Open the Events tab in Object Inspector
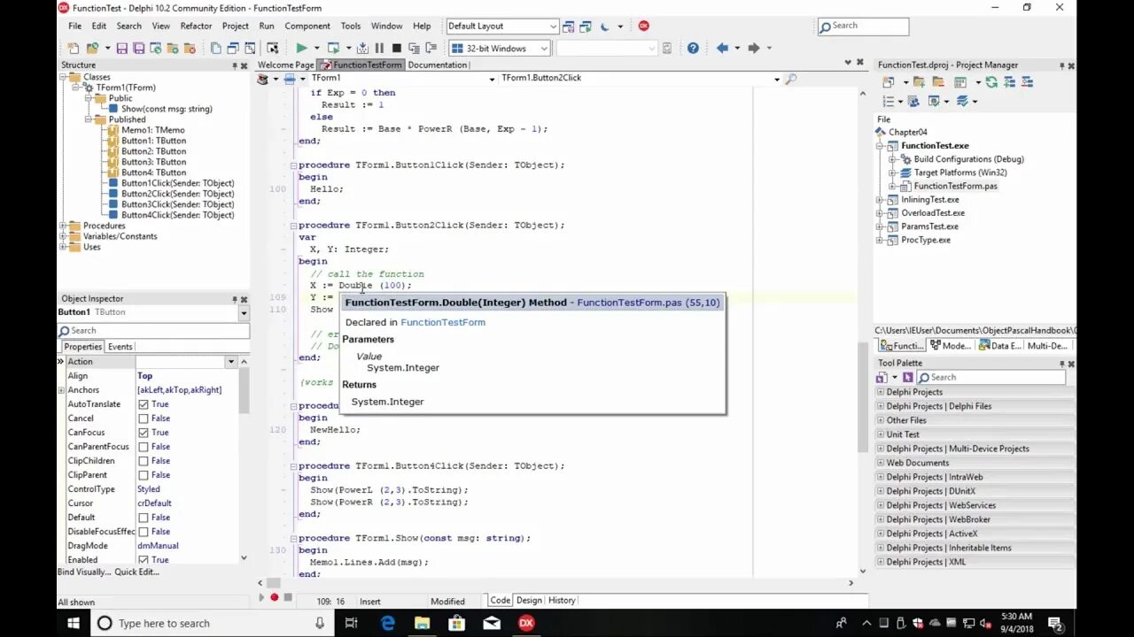 tap(120, 347)
